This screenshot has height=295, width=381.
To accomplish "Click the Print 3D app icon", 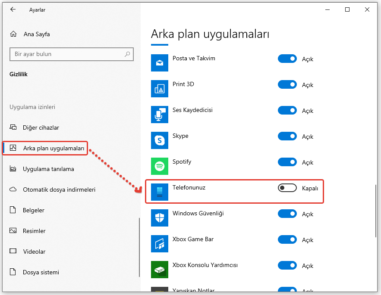I will [159, 89].
